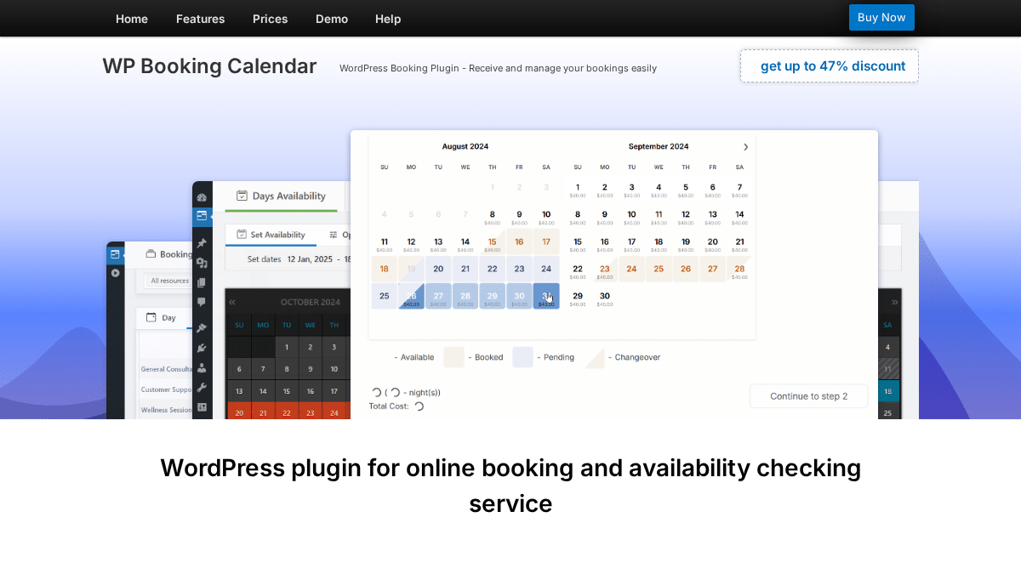Advance calendar with the arrow beside September 2024
The height and width of the screenshot is (574, 1021).
[746, 147]
